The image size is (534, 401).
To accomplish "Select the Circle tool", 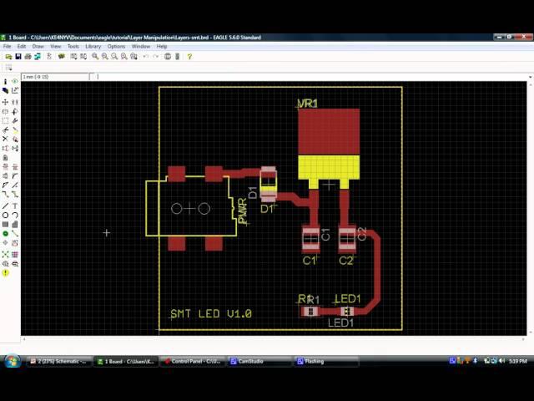I will pos(5,216).
